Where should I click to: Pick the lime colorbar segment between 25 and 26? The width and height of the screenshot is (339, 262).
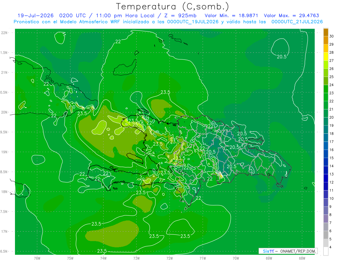[326, 73]
